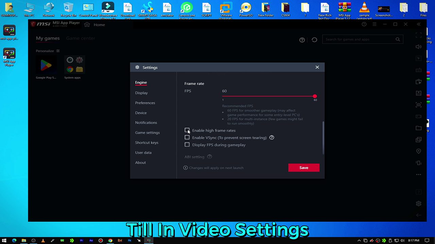Open the Game center tab
Screen dimensions: 435x244
tap(81, 38)
